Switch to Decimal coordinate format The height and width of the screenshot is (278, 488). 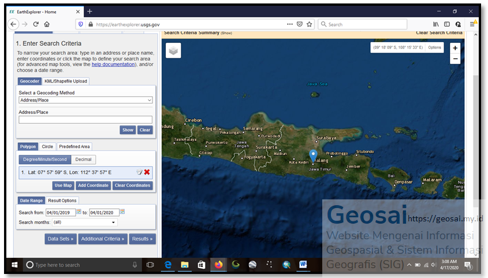83,160
